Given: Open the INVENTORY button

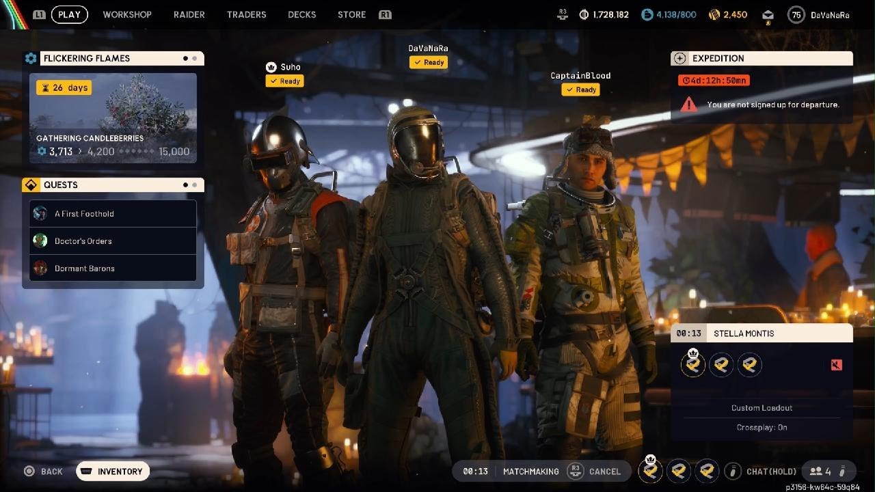Looking at the screenshot, I should 113,471.
